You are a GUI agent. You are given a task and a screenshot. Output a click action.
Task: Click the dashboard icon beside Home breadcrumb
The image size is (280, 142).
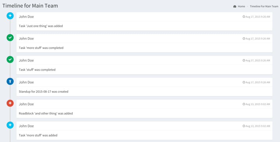tap(235, 6)
